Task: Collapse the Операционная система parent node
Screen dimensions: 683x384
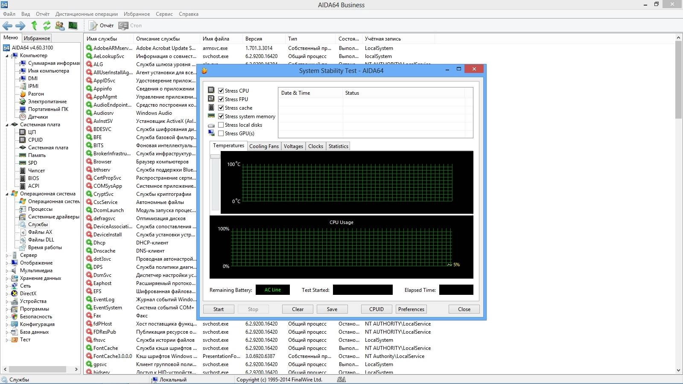Action: pos(7,194)
